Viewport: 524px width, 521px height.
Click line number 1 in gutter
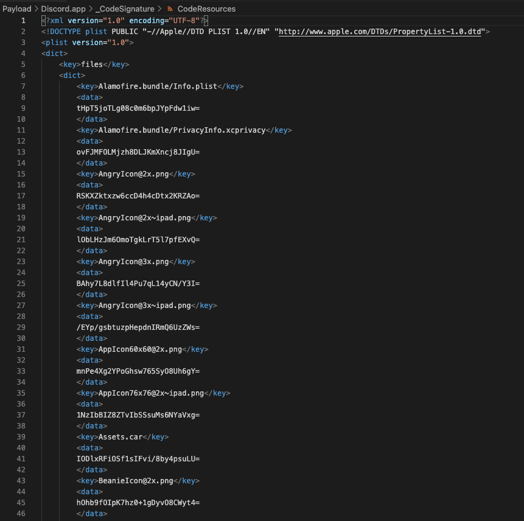pos(23,21)
